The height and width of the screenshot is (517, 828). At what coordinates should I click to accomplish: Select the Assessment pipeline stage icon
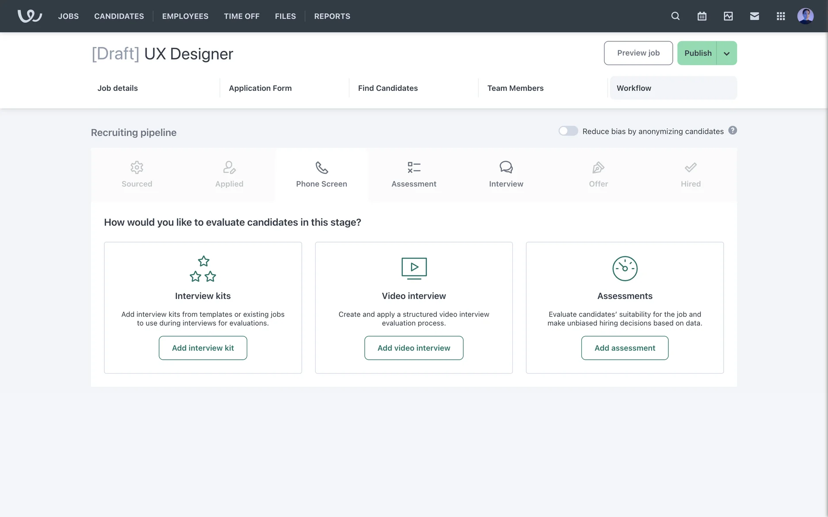point(414,167)
